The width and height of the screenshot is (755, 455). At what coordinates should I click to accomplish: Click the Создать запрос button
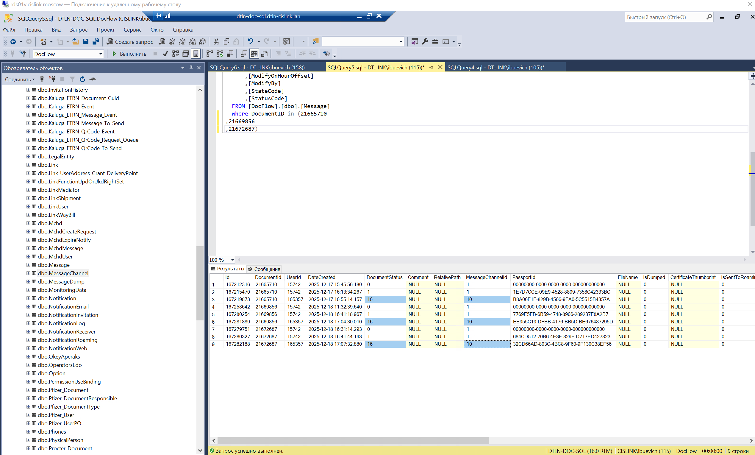tap(130, 42)
